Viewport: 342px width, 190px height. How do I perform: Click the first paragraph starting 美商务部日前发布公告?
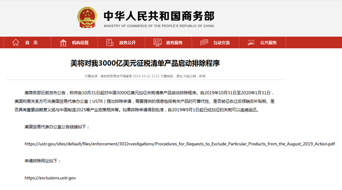[144, 101]
